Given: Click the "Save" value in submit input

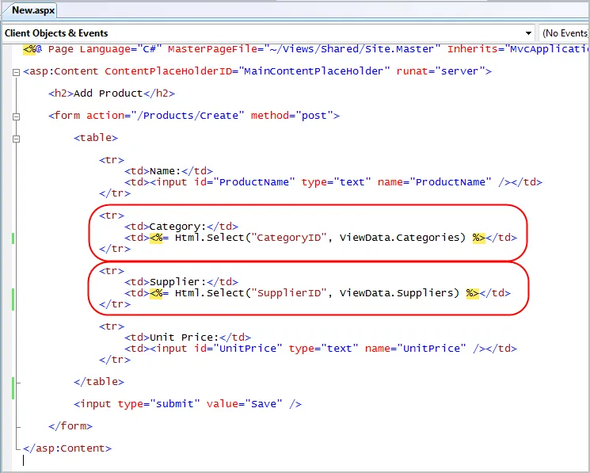Looking at the screenshot, I should click(264, 404).
